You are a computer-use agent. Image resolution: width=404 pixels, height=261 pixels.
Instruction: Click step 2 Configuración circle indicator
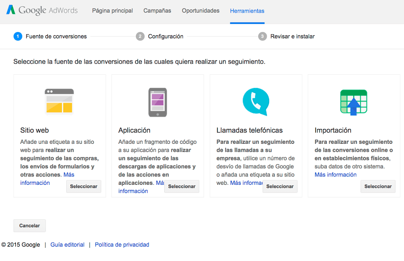[140, 37]
